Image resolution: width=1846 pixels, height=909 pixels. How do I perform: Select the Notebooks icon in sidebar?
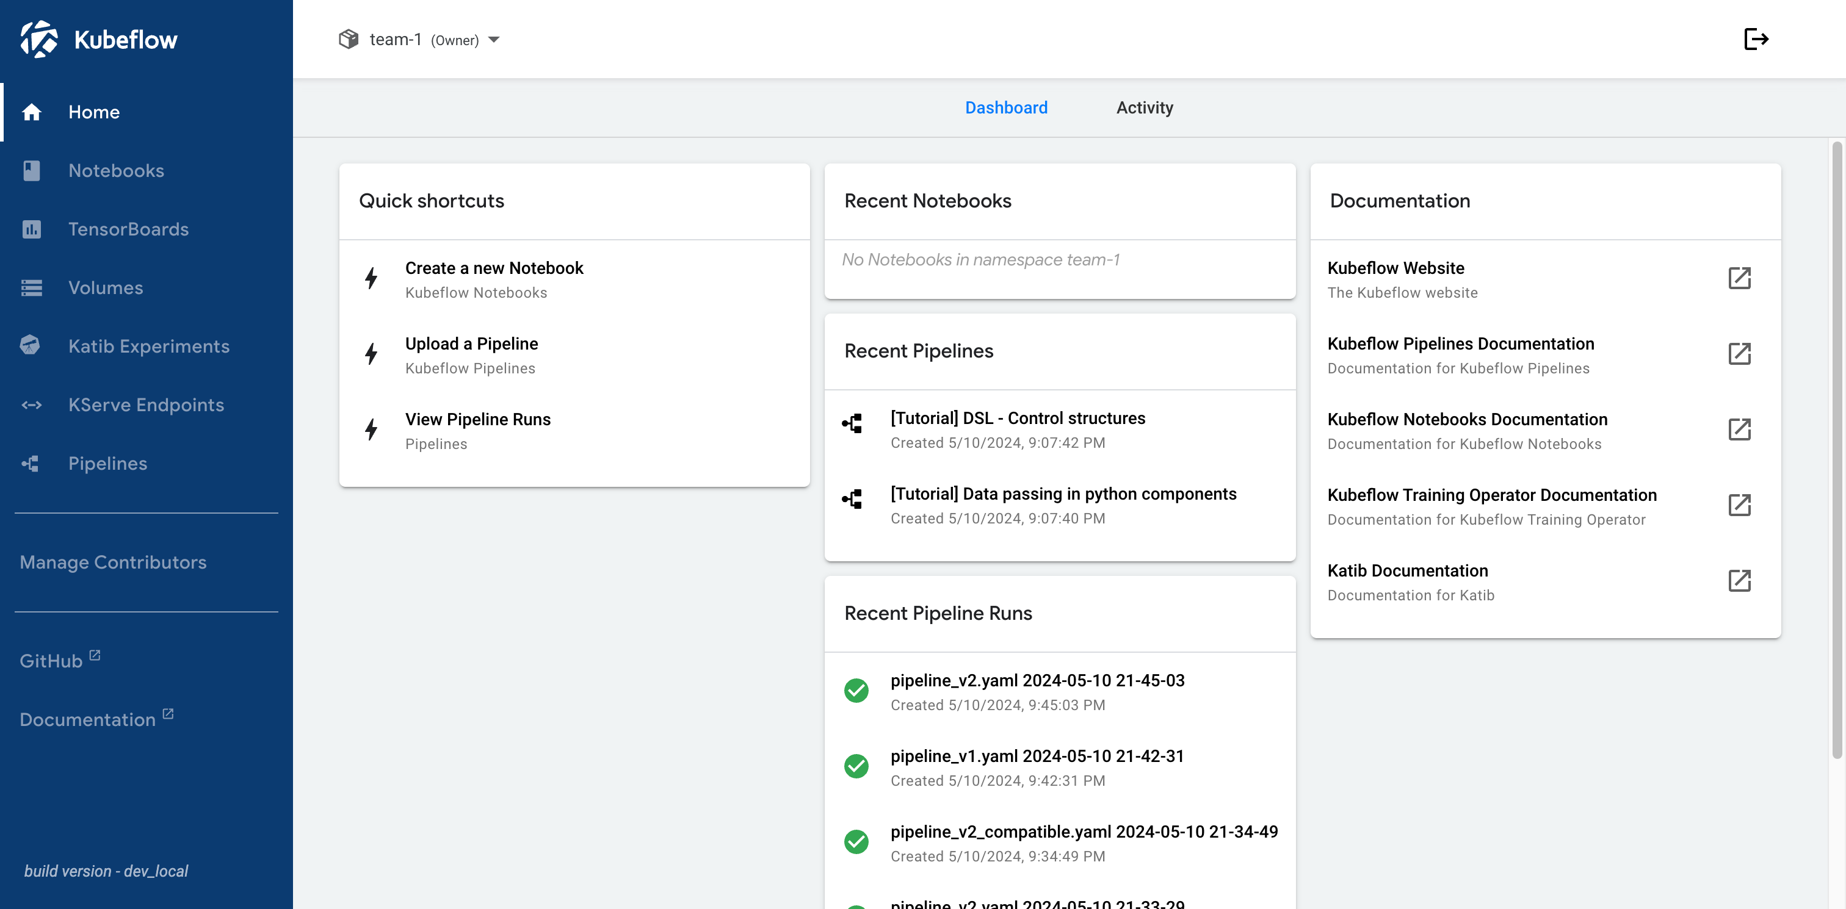click(32, 170)
